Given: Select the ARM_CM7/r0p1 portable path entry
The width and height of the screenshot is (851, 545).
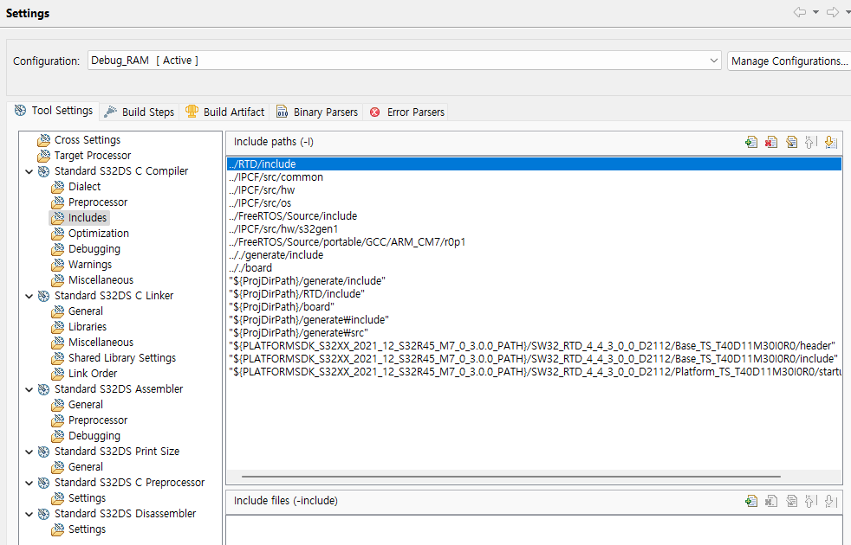Looking at the screenshot, I should pos(534,242).
